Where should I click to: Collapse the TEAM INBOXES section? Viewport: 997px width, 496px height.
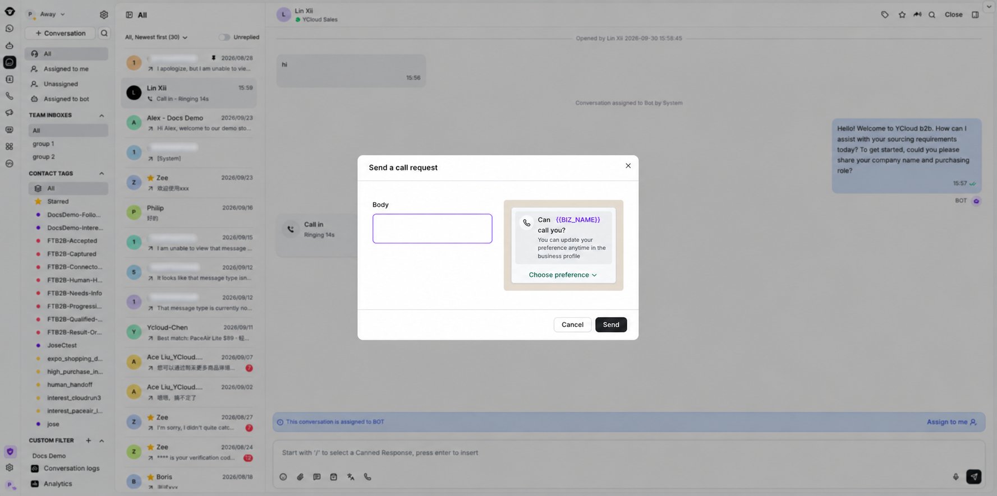coord(102,115)
